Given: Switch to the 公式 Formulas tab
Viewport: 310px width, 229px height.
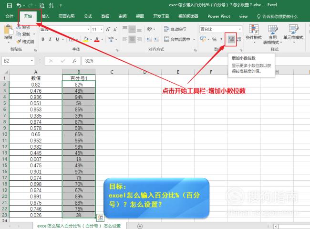Looking at the screenshot, I should point(88,16).
